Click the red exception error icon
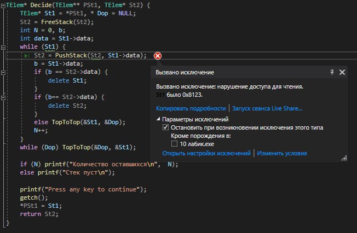This screenshot has width=357, height=233. (x=158, y=56)
